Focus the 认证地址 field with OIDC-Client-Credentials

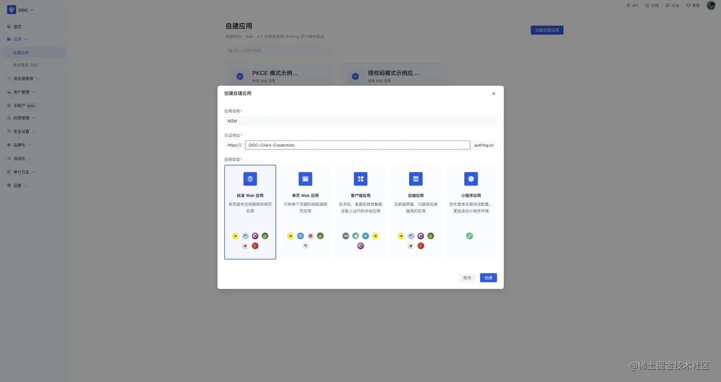[x=357, y=145]
